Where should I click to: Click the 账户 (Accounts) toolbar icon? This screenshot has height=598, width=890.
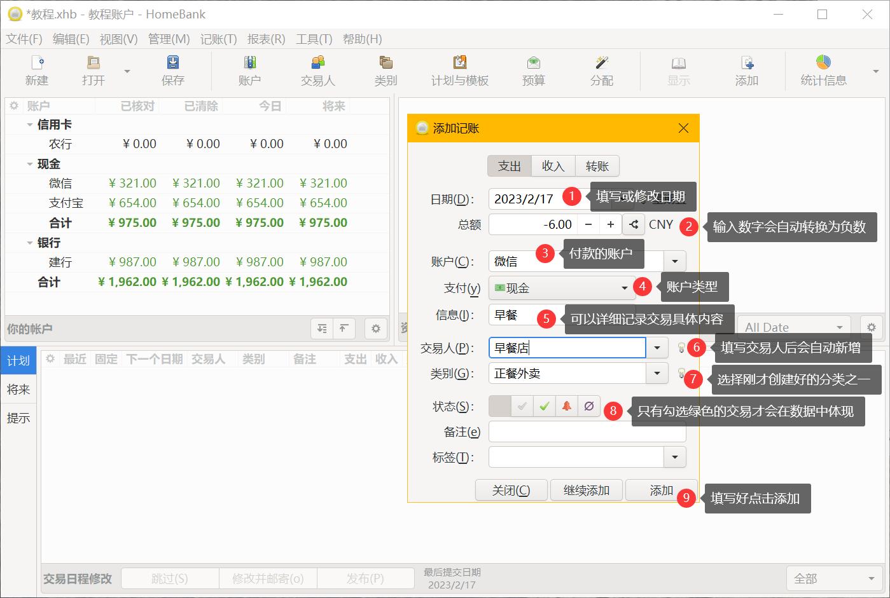pyautogui.click(x=249, y=70)
